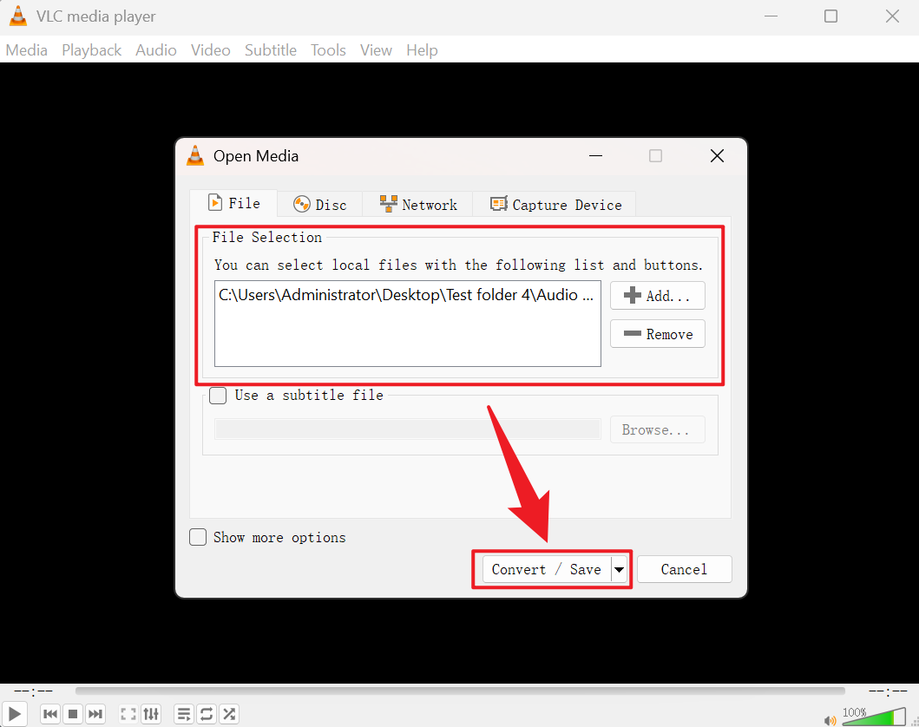Click the elapsed time label at left

click(x=33, y=691)
